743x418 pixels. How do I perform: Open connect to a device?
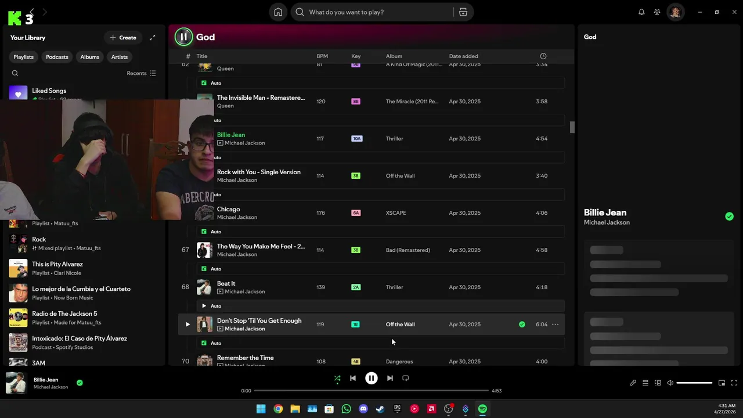(x=658, y=383)
